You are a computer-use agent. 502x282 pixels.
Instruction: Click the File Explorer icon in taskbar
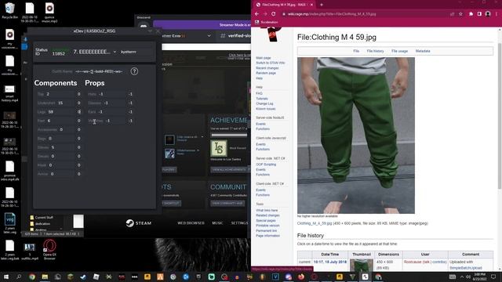coord(45,277)
